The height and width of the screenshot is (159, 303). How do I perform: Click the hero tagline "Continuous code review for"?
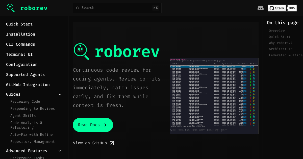[x=112, y=70]
